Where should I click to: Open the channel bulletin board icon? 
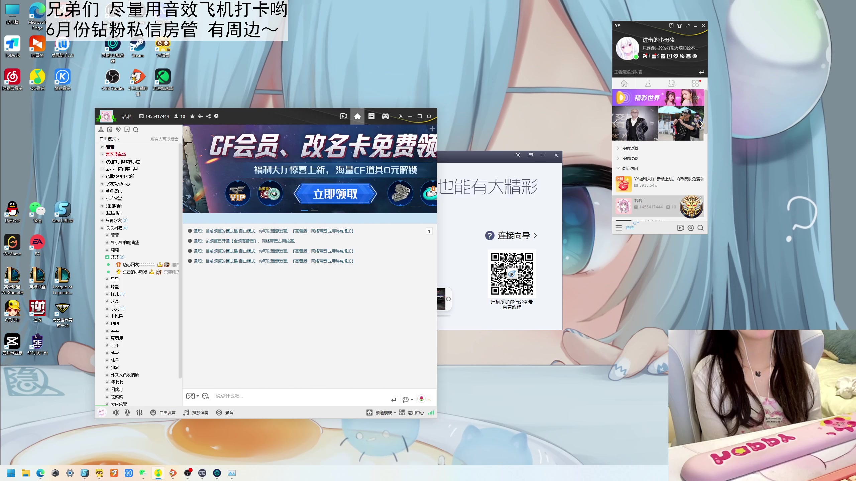click(127, 129)
